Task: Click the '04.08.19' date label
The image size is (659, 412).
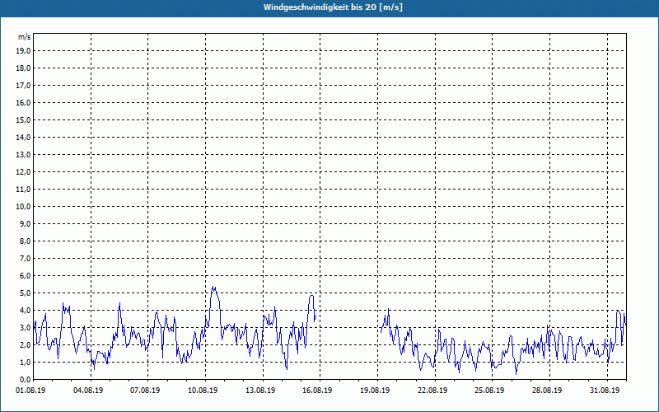Action: 88,390
